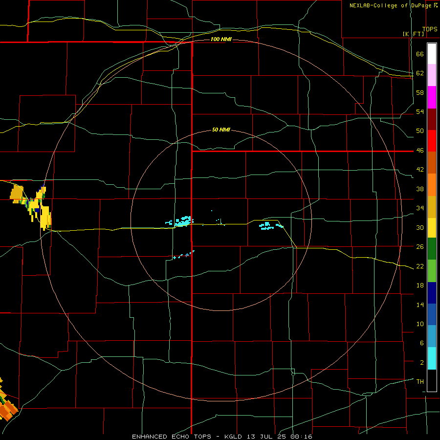Click the 50 NMI range ring label
The width and height of the screenshot is (440, 440).
(221, 130)
